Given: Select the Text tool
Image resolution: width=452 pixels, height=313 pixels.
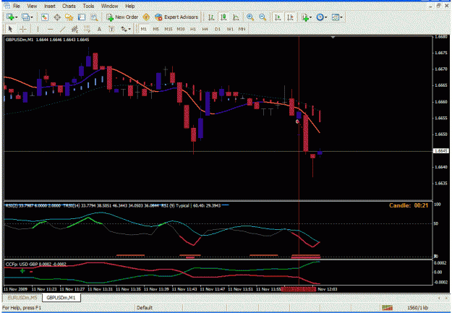Looking at the screenshot, I should point(99,29).
